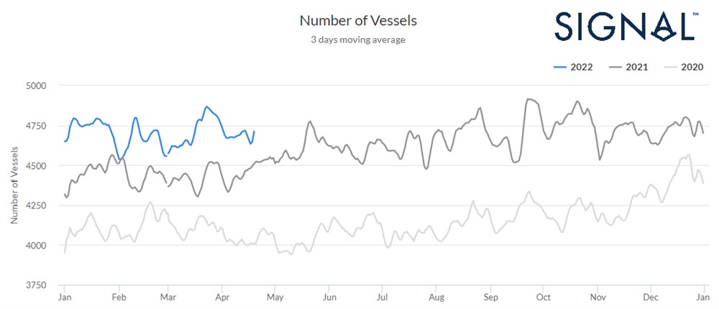The height and width of the screenshot is (309, 719).
Task: Select the May marker on x-axis
Action: tap(275, 297)
